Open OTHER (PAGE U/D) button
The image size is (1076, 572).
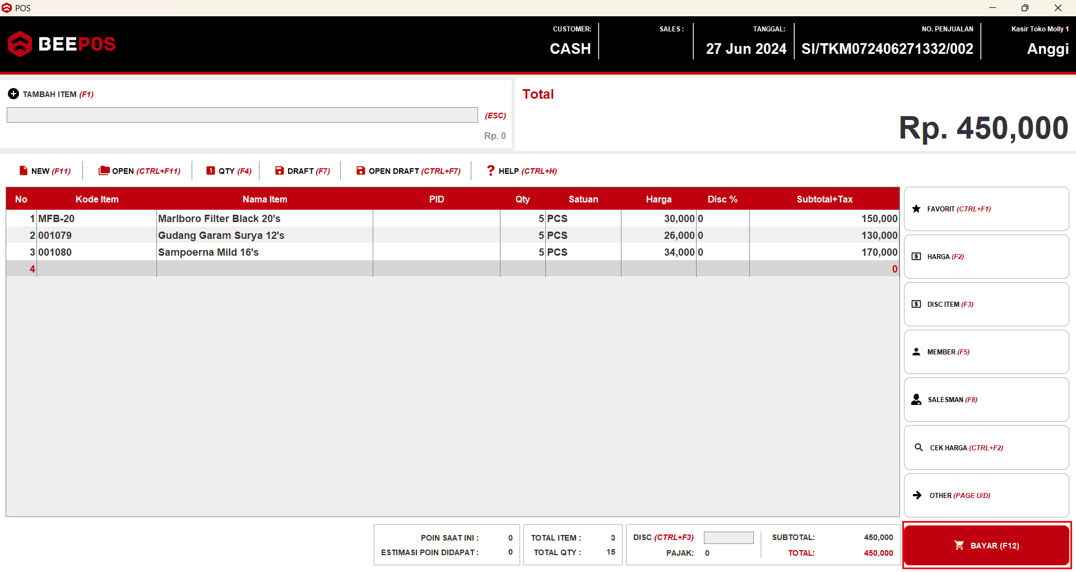[x=986, y=495]
